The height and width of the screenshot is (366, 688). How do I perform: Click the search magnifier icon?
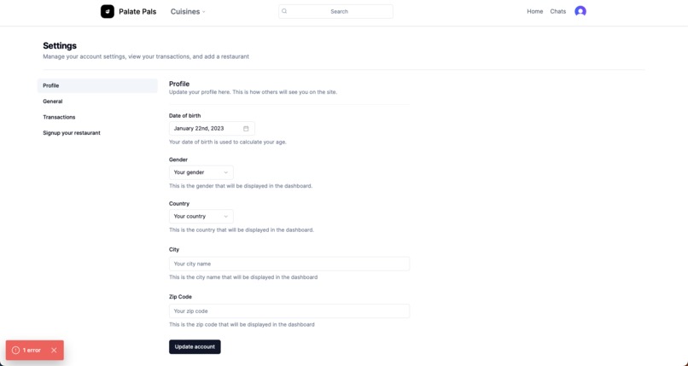[x=284, y=11]
